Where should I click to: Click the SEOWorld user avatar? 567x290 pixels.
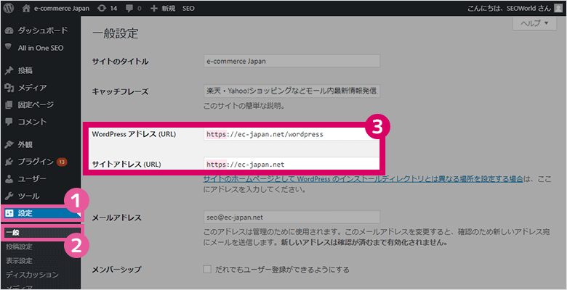click(x=558, y=8)
